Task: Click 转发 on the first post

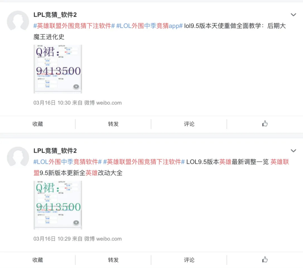Action: coord(113,124)
